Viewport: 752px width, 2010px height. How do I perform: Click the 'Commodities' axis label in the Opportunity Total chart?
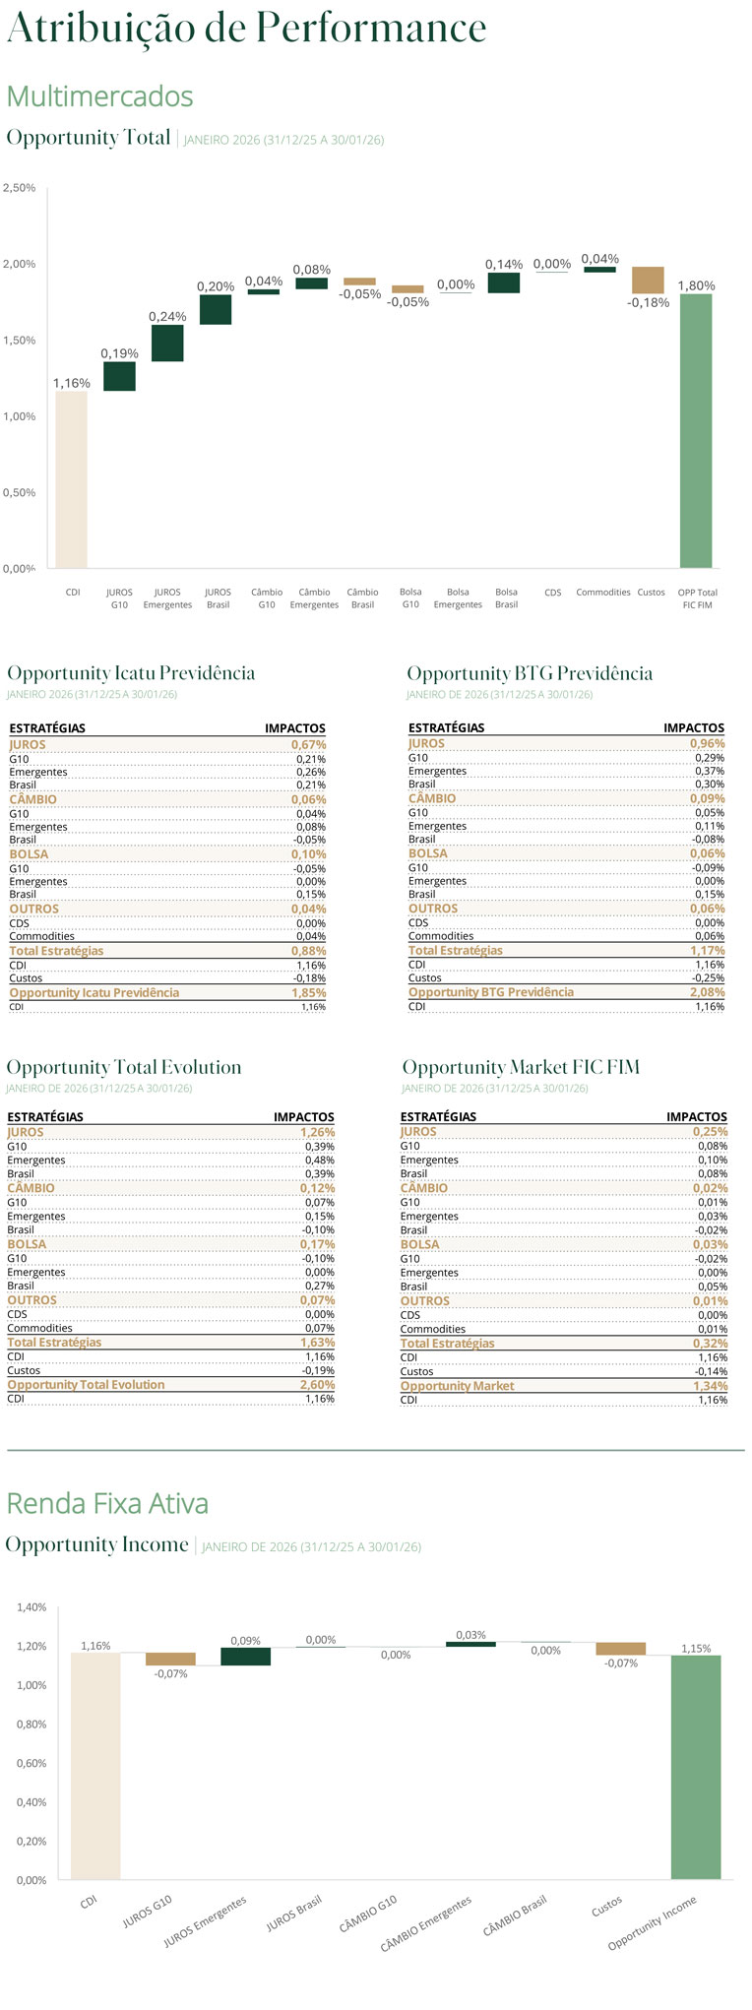(602, 593)
